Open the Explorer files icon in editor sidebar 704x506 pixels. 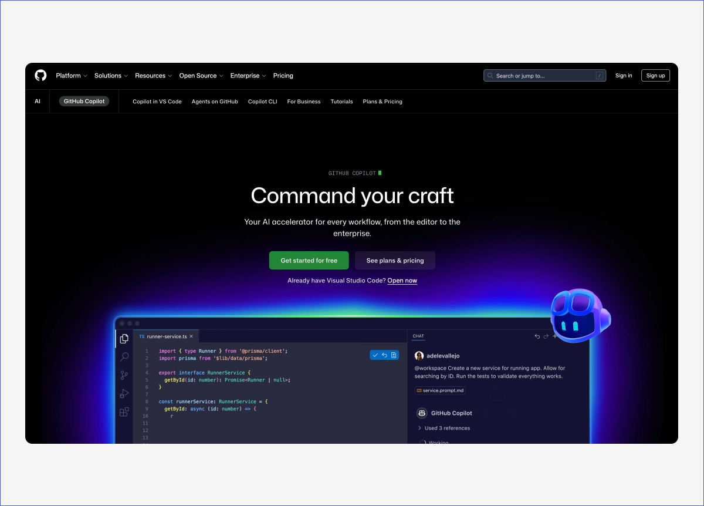point(124,339)
